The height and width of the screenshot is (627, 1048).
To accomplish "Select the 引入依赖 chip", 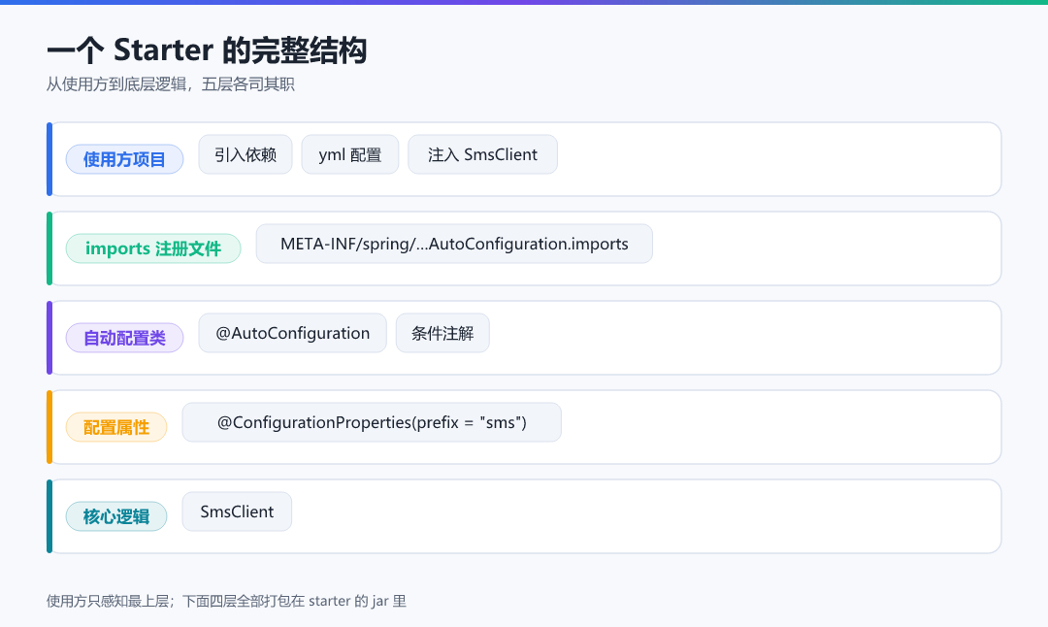I will (246, 154).
